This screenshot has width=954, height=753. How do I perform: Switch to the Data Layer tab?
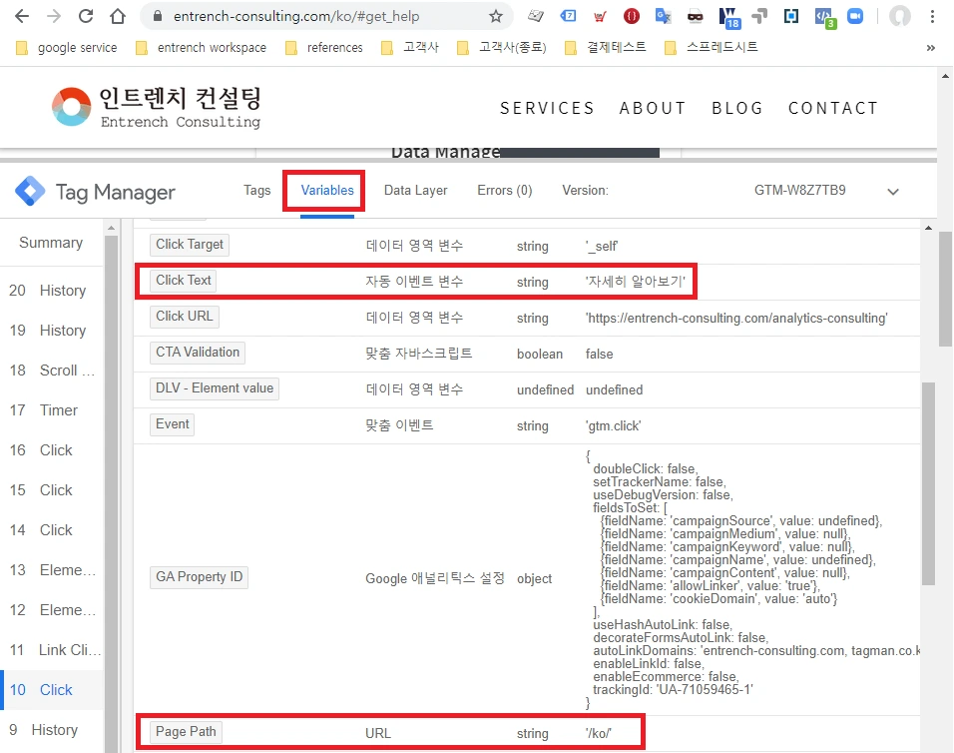point(415,191)
